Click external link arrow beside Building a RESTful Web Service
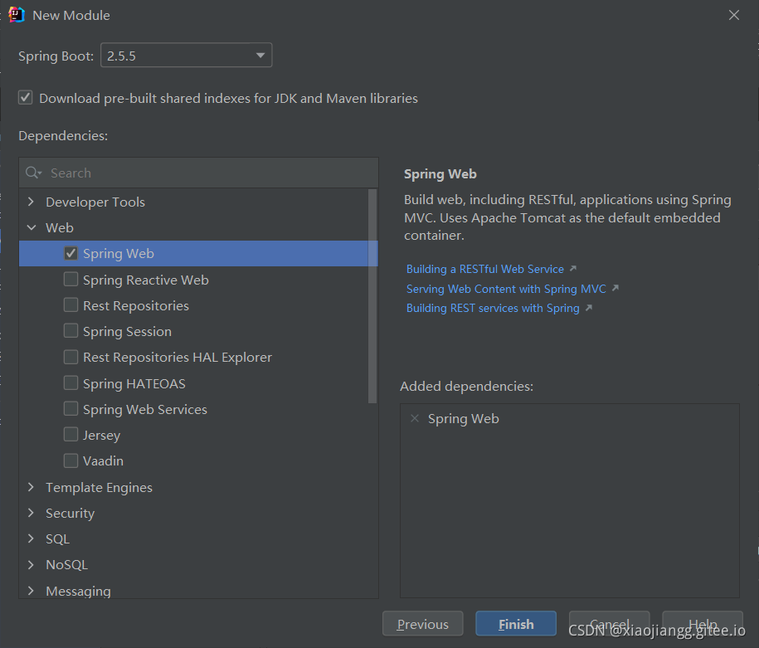The height and width of the screenshot is (648, 759). click(x=573, y=268)
